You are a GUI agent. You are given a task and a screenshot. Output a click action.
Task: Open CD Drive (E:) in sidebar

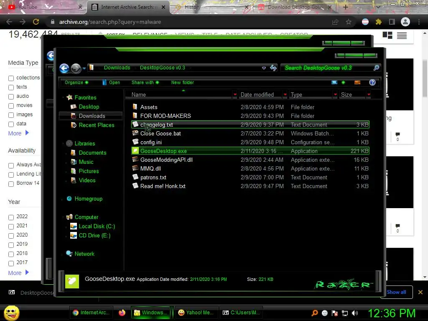(94, 235)
